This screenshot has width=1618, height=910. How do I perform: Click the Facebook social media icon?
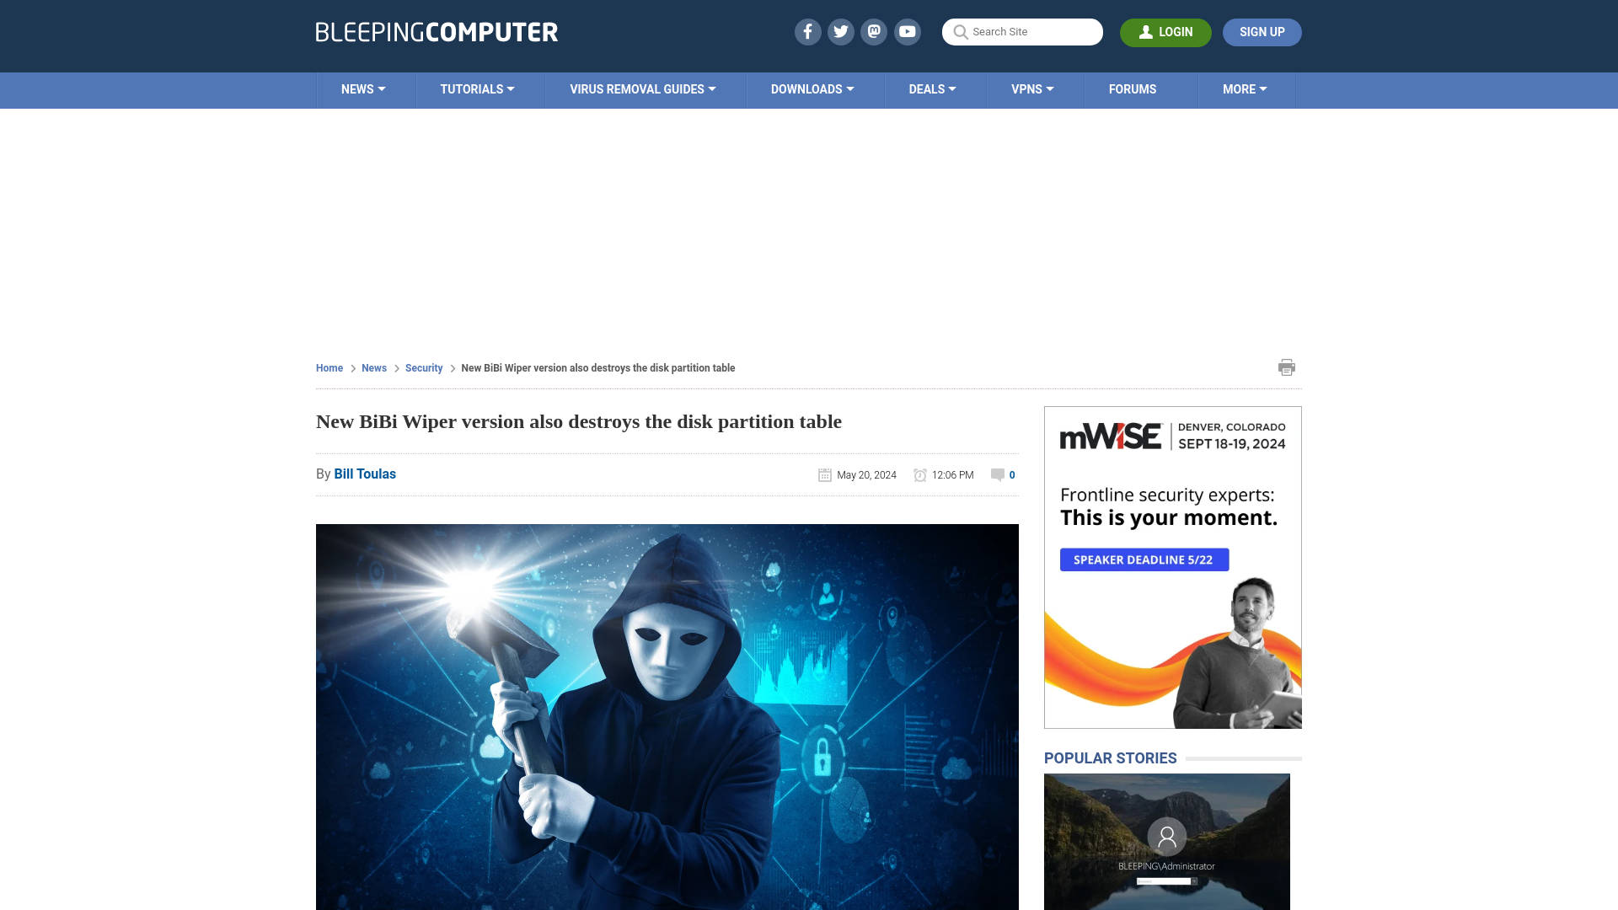(x=806, y=31)
